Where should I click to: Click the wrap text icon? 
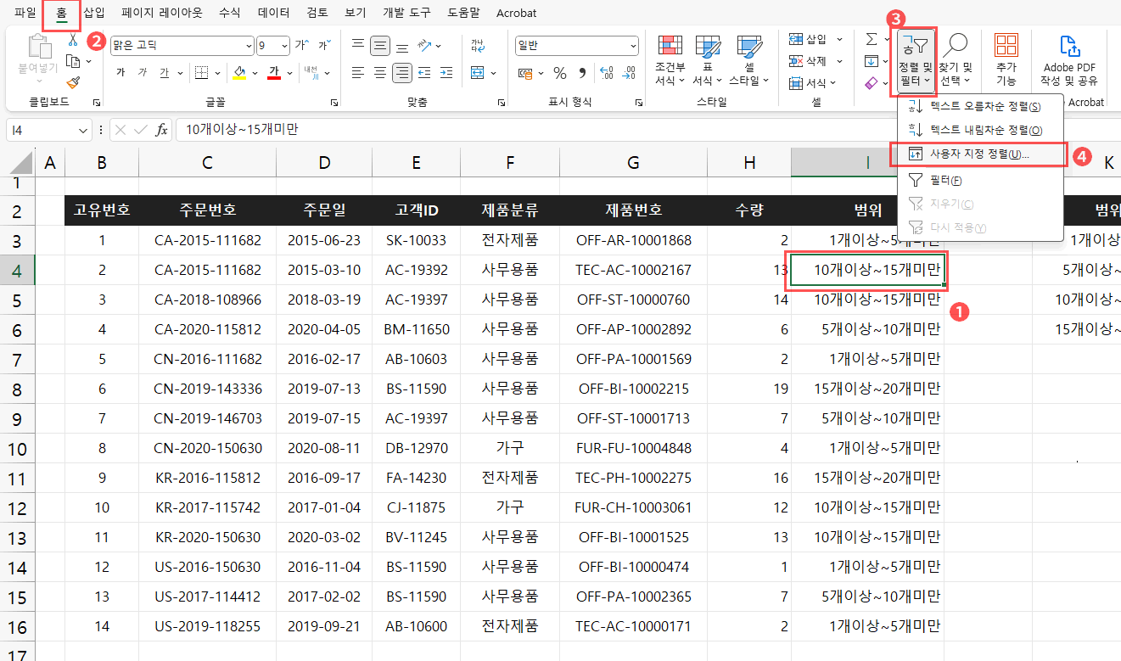(x=479, y=46)
